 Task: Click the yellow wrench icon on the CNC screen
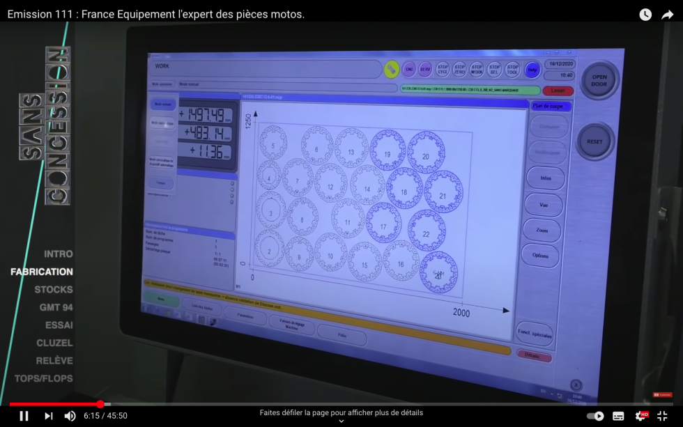(391, 70)
